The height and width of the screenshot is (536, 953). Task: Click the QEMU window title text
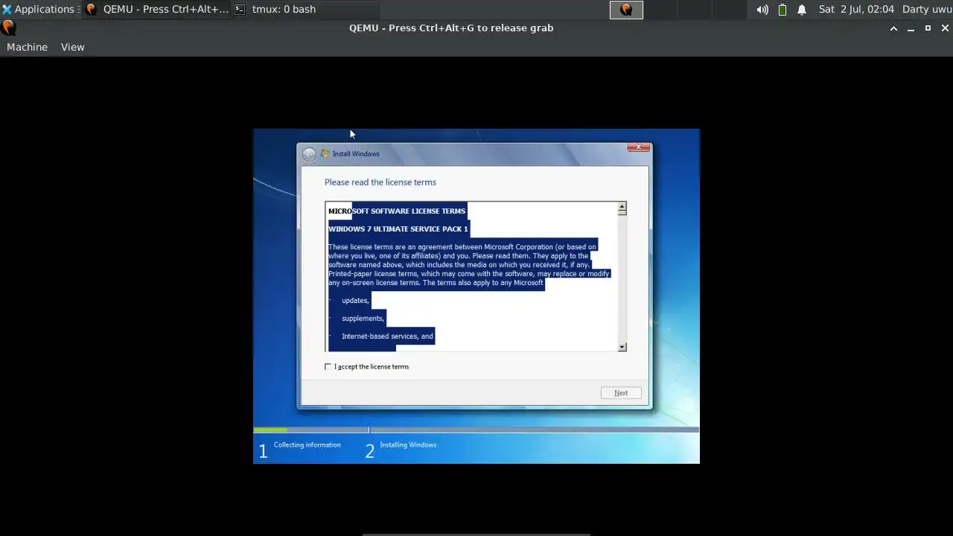(451, 28)
